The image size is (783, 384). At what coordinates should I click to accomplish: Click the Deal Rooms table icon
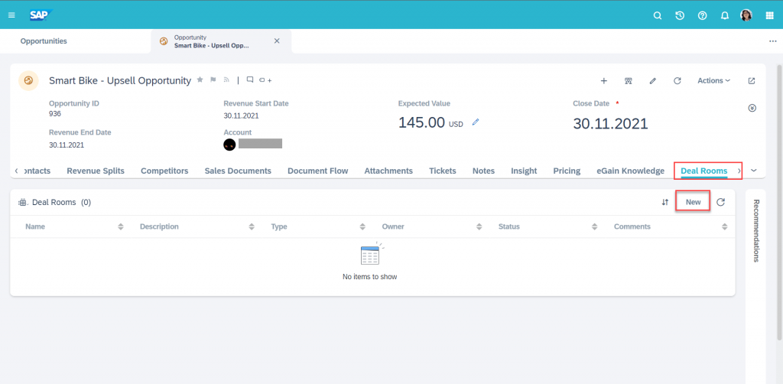click(22, 202)
